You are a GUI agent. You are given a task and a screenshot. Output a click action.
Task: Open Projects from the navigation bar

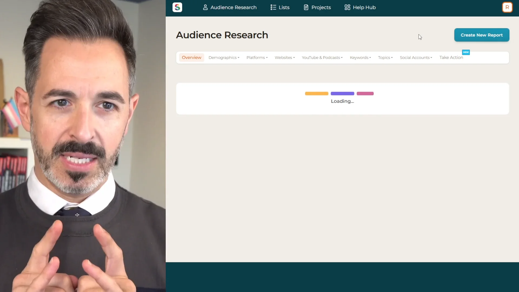321,7
